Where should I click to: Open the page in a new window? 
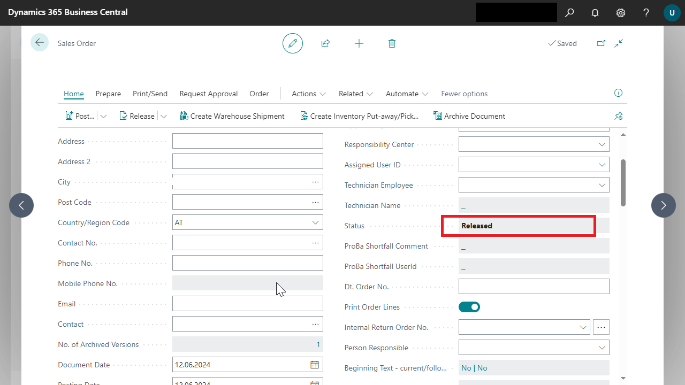(601, 43)
